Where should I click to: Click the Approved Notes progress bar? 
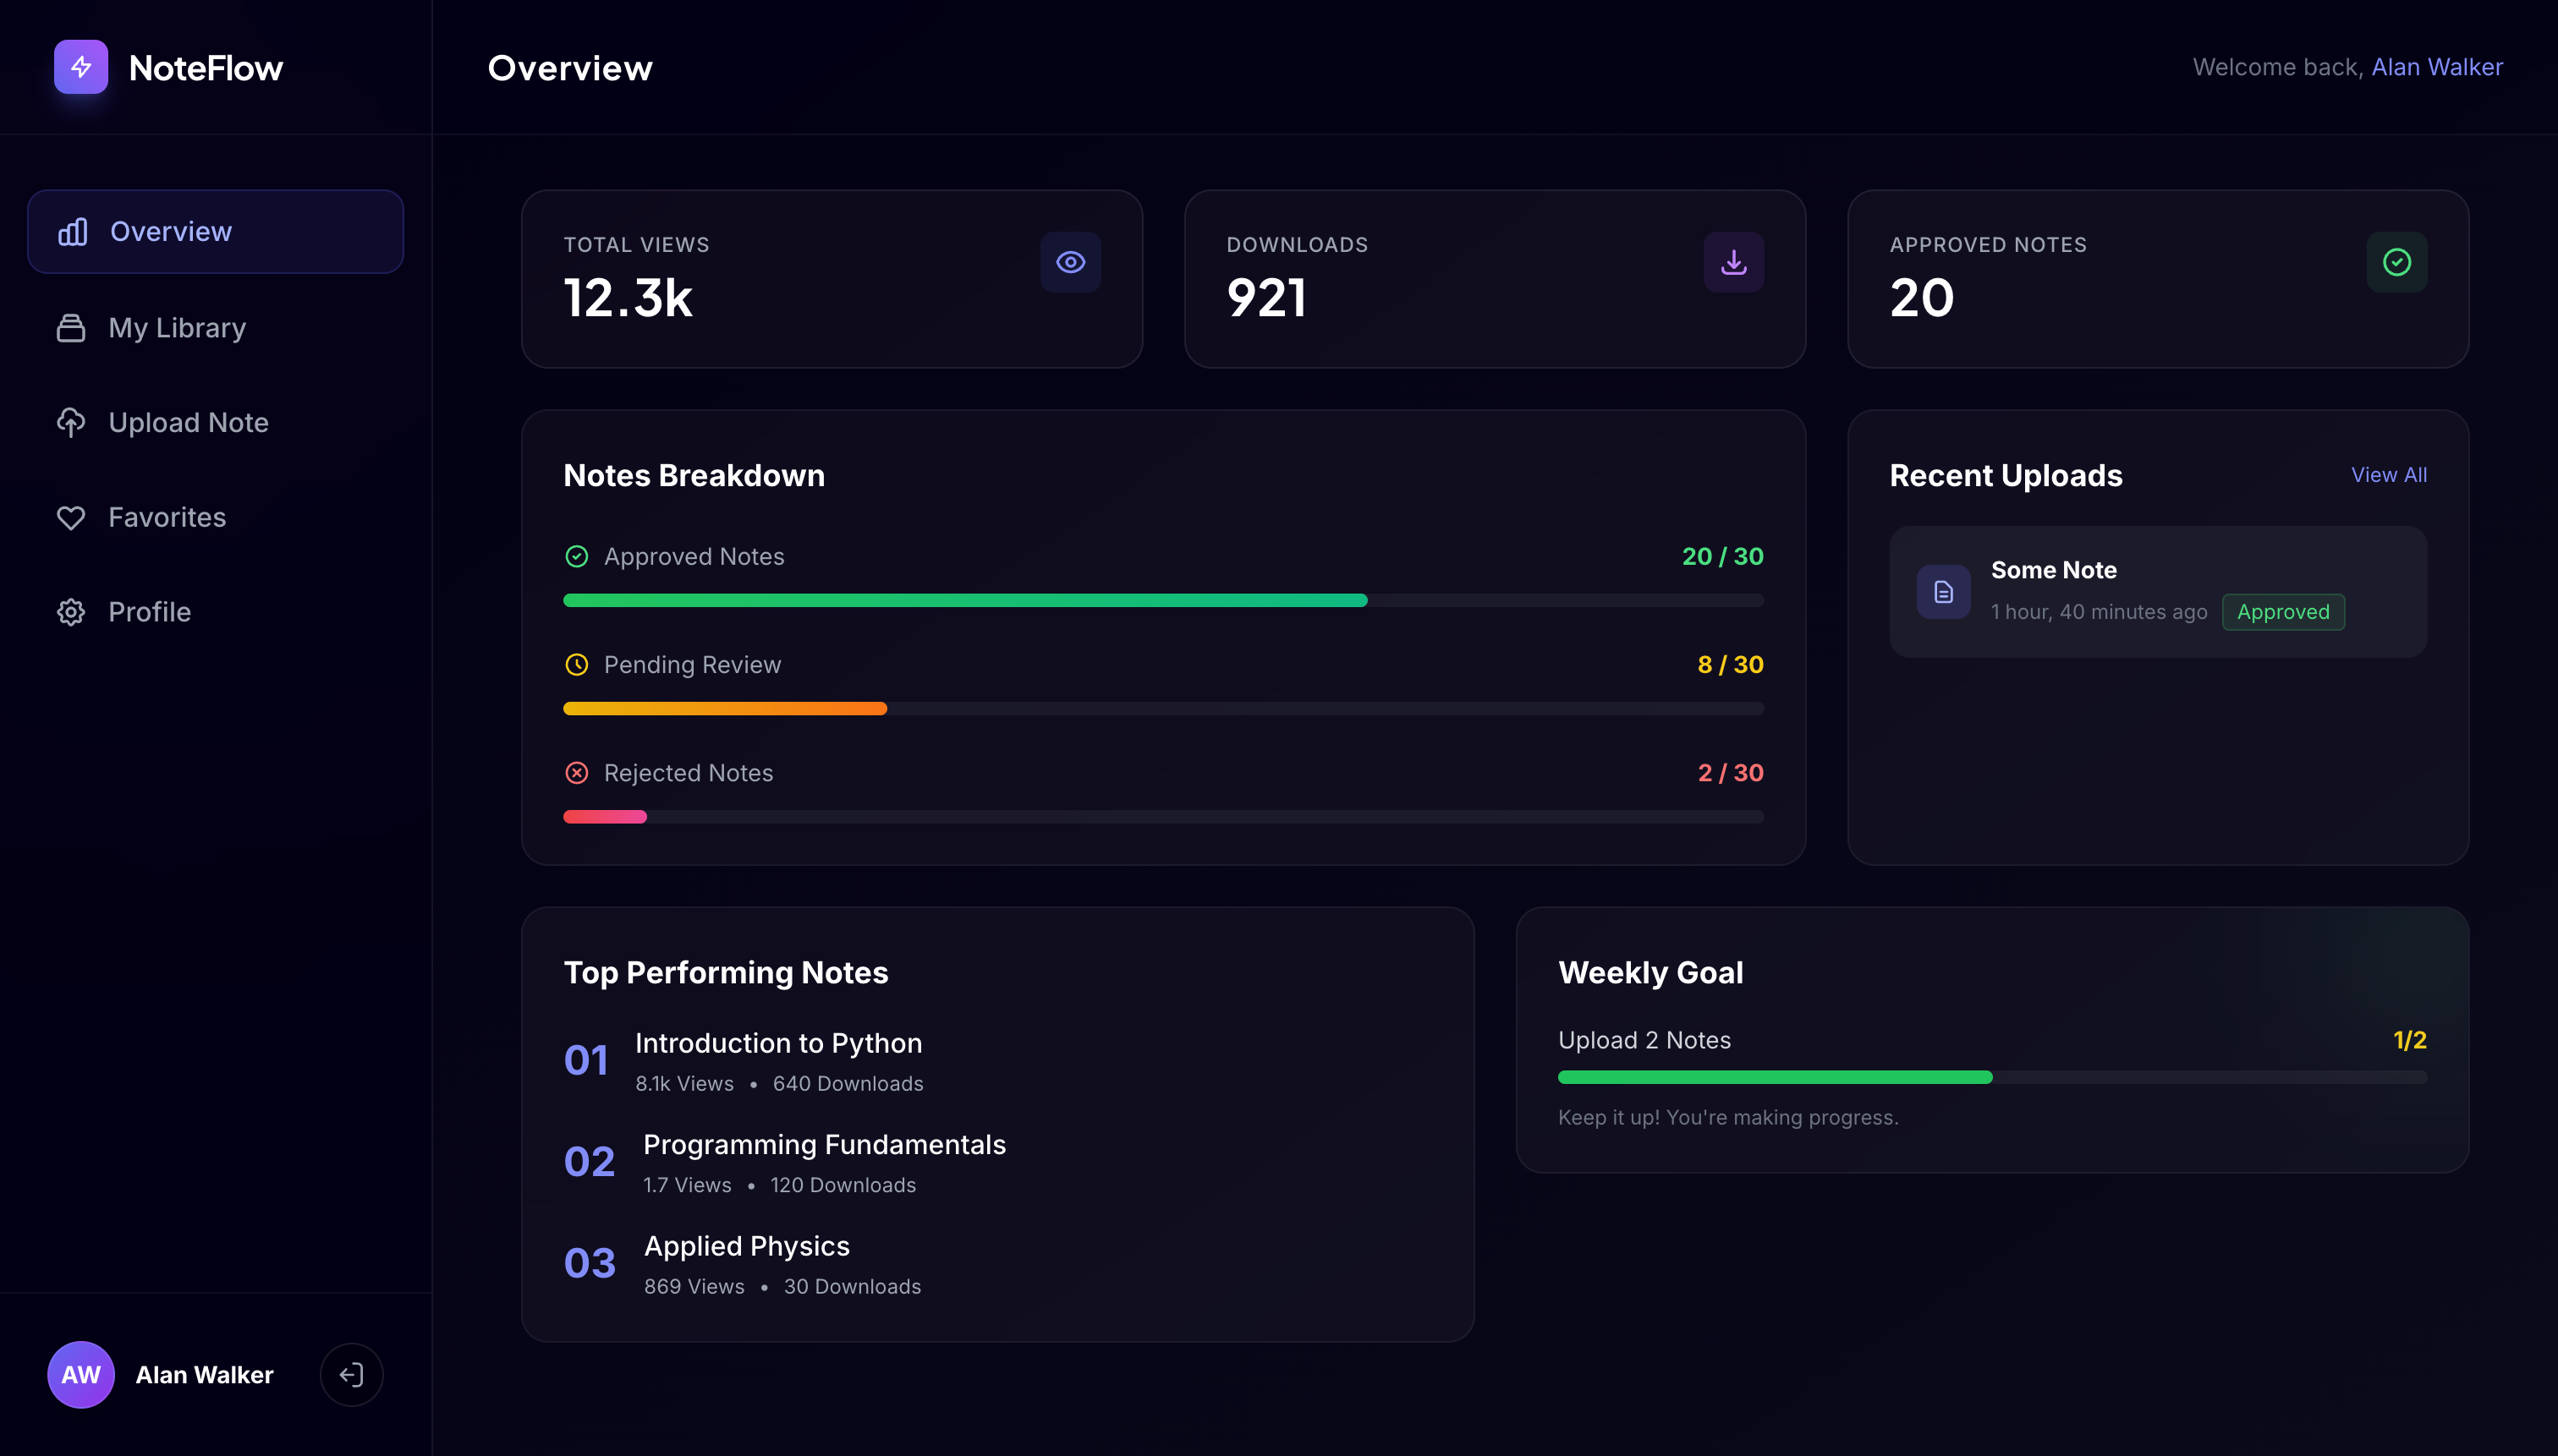[1162, 600]
